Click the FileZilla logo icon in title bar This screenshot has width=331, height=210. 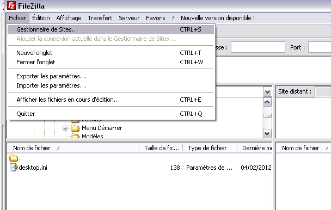pos(11,5)
